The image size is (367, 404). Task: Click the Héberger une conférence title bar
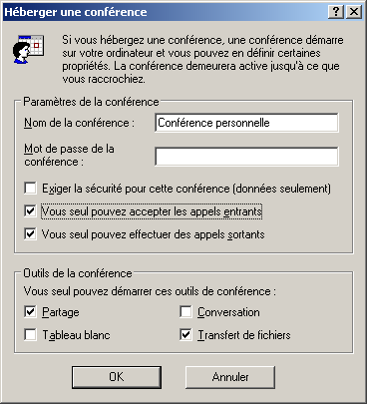coord(165,12)
